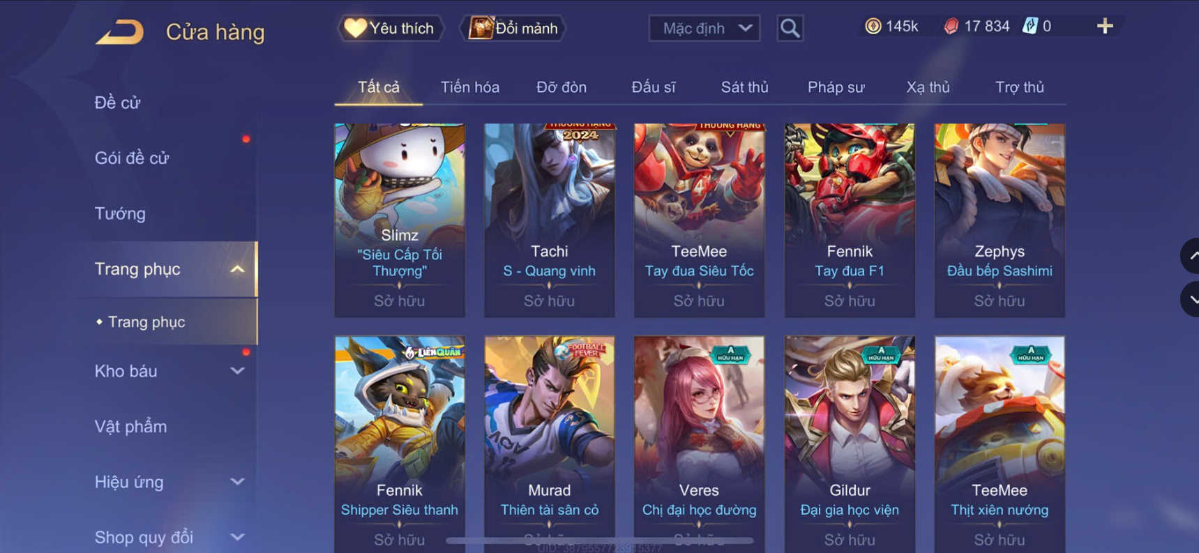Select the Zephys Đầu bếp Sashimi skin card
The height and width of the screenshot is (553, 1199).
pos(1000,220)
